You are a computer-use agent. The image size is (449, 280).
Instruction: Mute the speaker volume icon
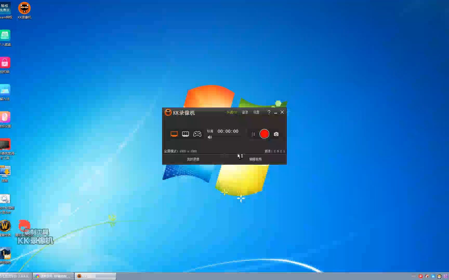click(210, 137)
